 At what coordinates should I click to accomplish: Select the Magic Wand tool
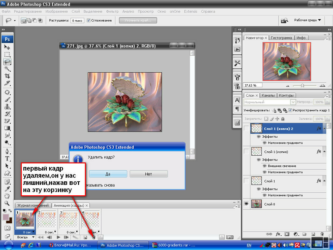point(7,69)
